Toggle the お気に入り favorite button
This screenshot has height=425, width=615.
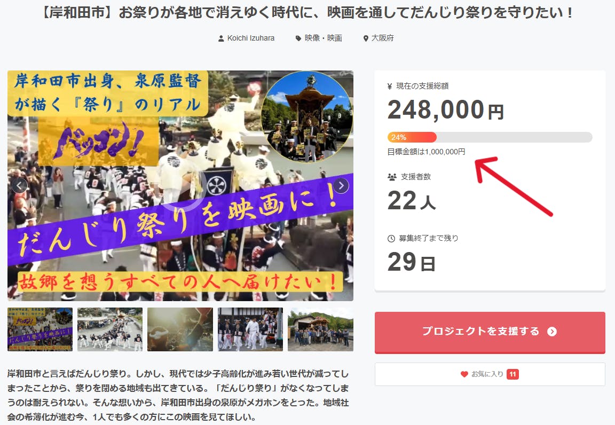(490, 374)
